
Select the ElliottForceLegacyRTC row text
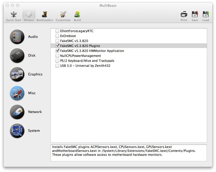point(77,31)
